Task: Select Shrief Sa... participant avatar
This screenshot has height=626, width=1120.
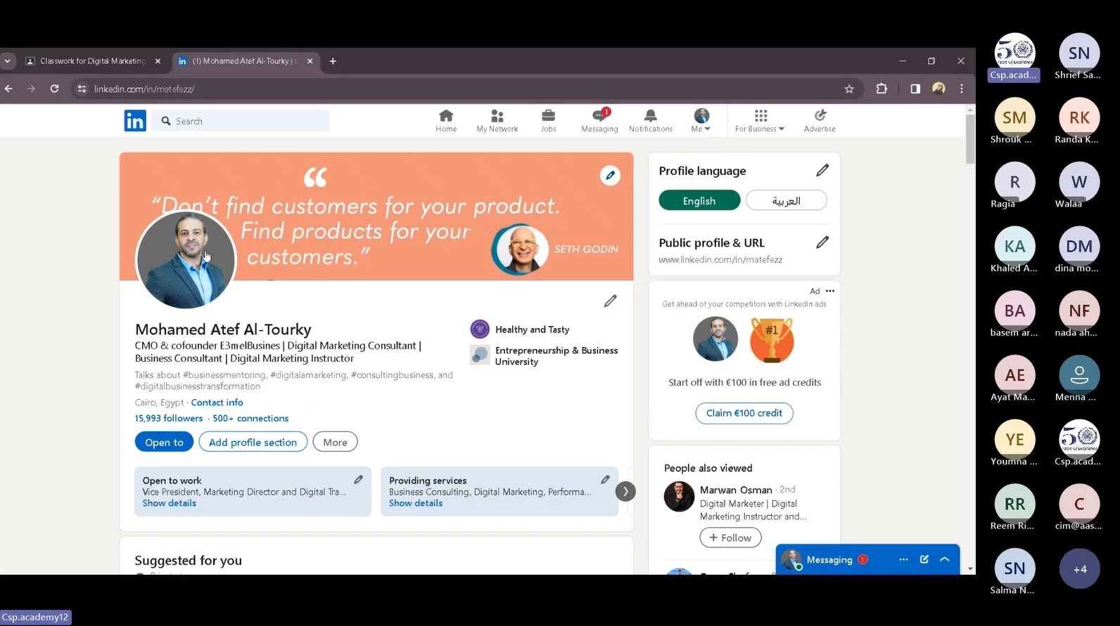Action: pyautogui.click(x=1079, y=53)
